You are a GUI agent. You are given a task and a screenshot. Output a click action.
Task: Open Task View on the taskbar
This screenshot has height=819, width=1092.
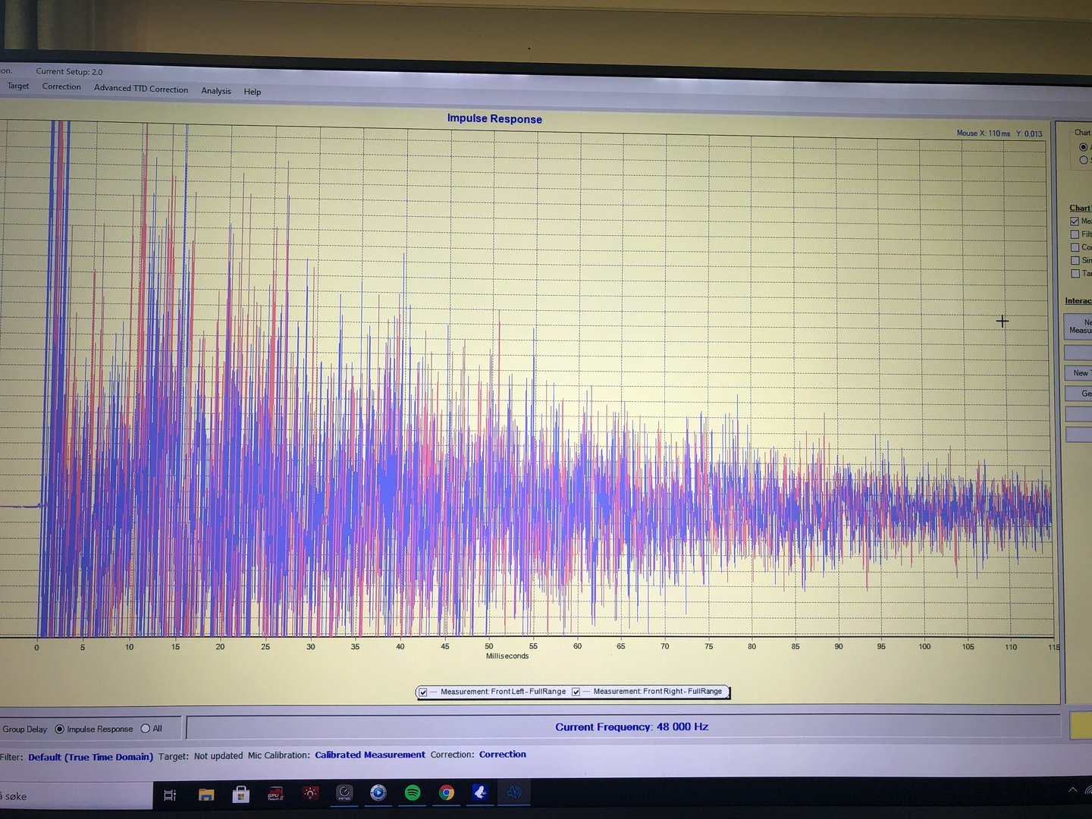(170, 795)
